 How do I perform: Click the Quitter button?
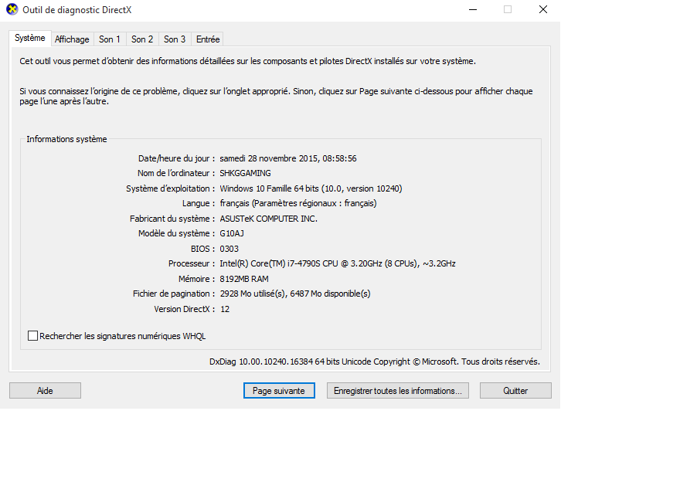[x=515, y=391]
